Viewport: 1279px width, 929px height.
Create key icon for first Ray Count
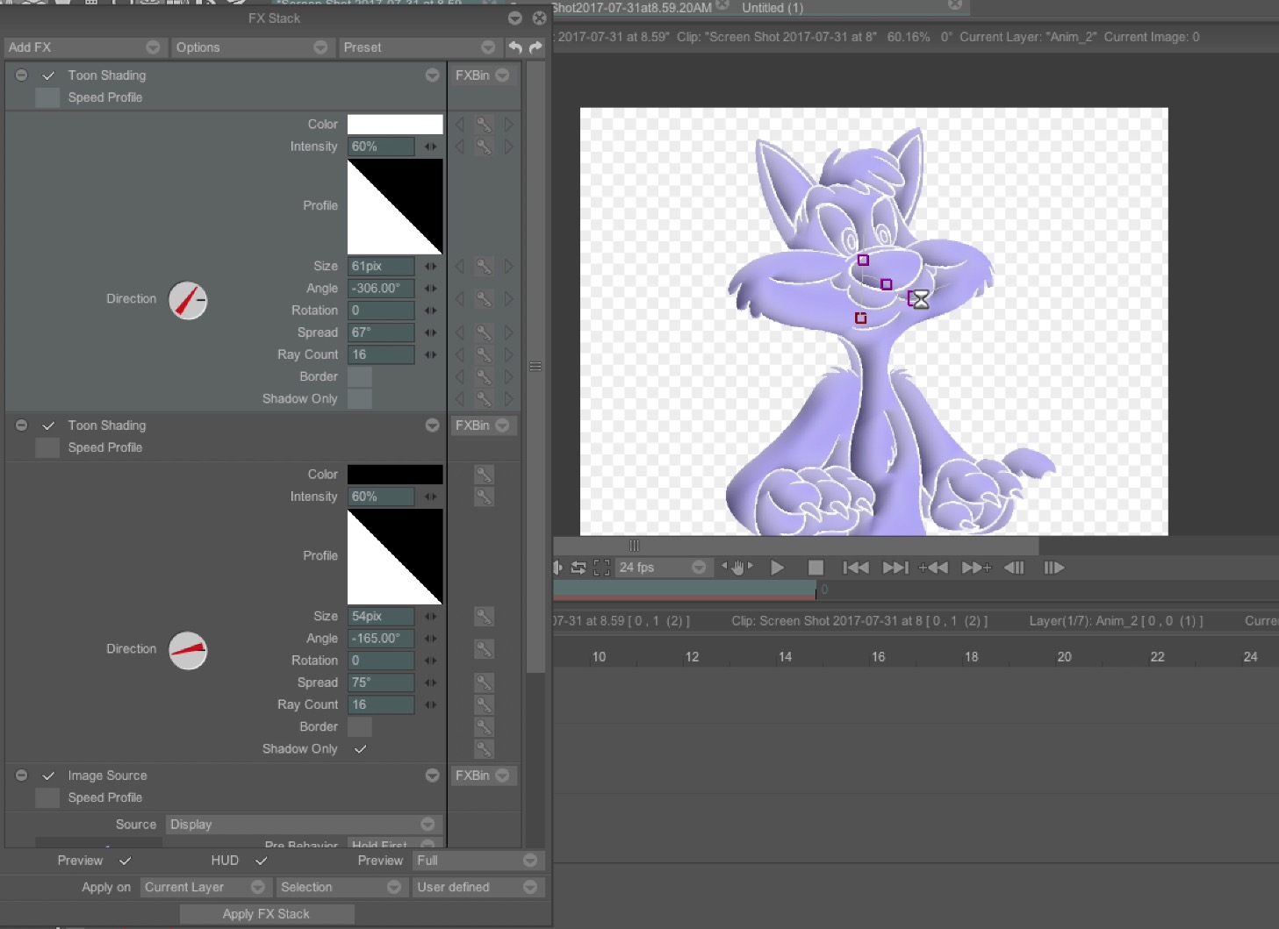484,354
